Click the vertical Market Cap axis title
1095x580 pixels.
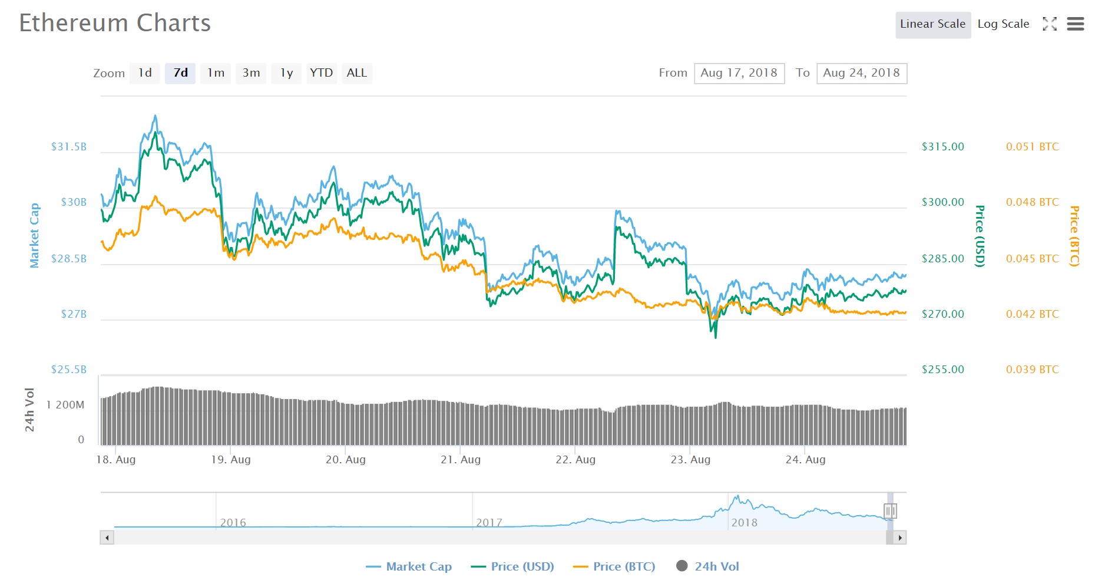[x=34, y=235]
